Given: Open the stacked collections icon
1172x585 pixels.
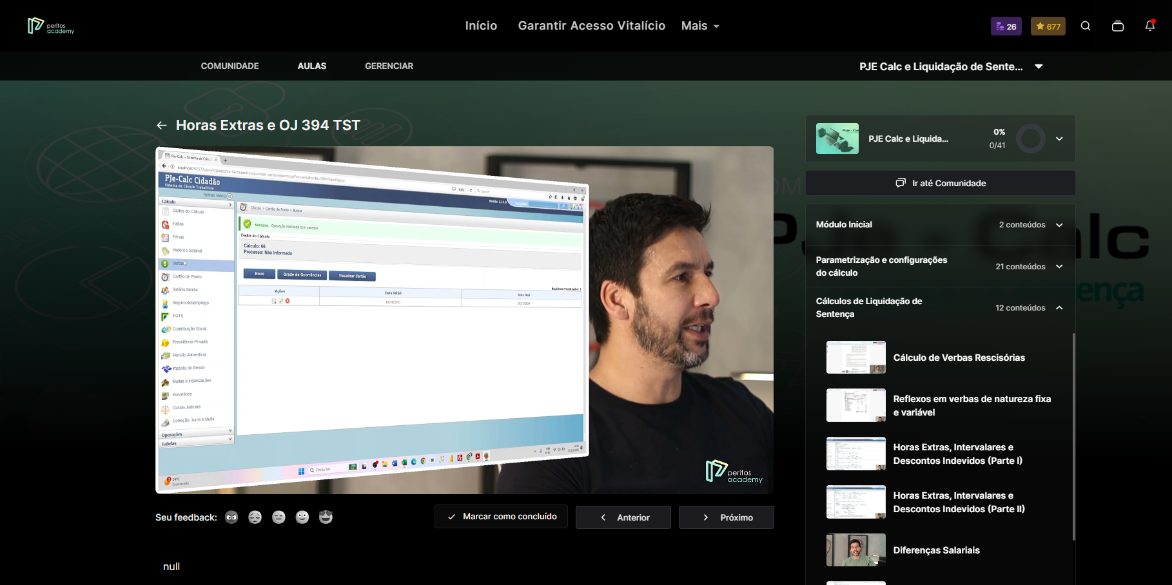Looking at the screenshot, I should (x=1118, y=26).
